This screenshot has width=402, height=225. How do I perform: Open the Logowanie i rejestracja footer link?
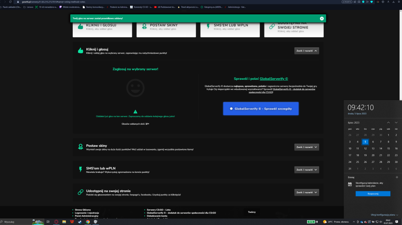coord(87,213)
